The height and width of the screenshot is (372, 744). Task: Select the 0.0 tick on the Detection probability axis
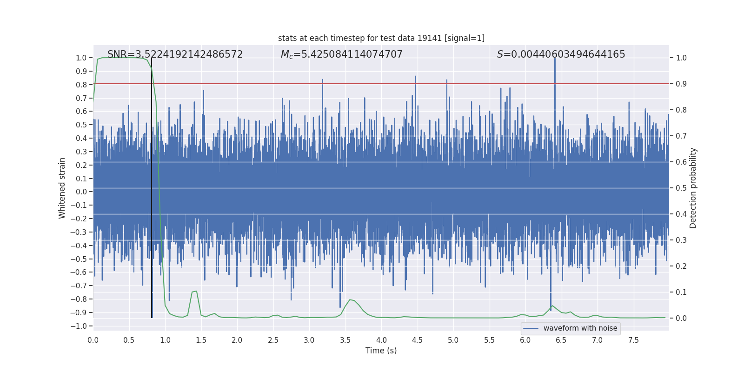coord(681,318)
